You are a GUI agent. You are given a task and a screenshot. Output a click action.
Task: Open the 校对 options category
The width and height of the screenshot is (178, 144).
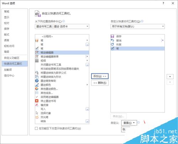[x=15, y=23]
